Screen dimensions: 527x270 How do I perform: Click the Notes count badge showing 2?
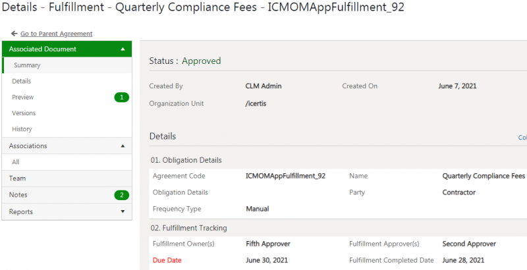click(121, 195)
